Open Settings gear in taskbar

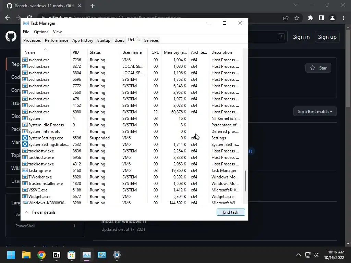pos(117,255)
